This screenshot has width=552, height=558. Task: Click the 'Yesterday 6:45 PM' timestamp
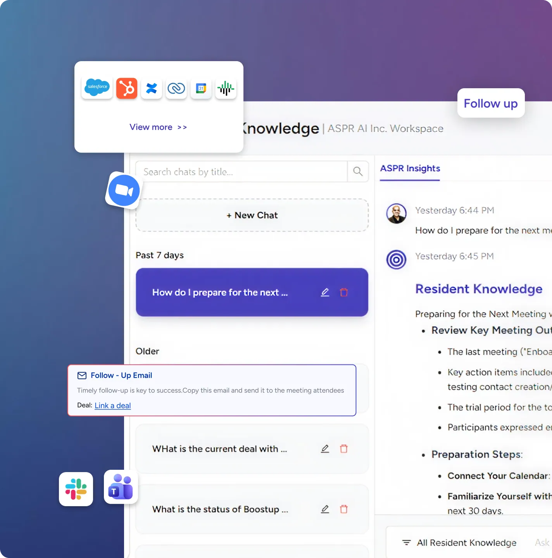pyautogui.click(x=455, y=257)
